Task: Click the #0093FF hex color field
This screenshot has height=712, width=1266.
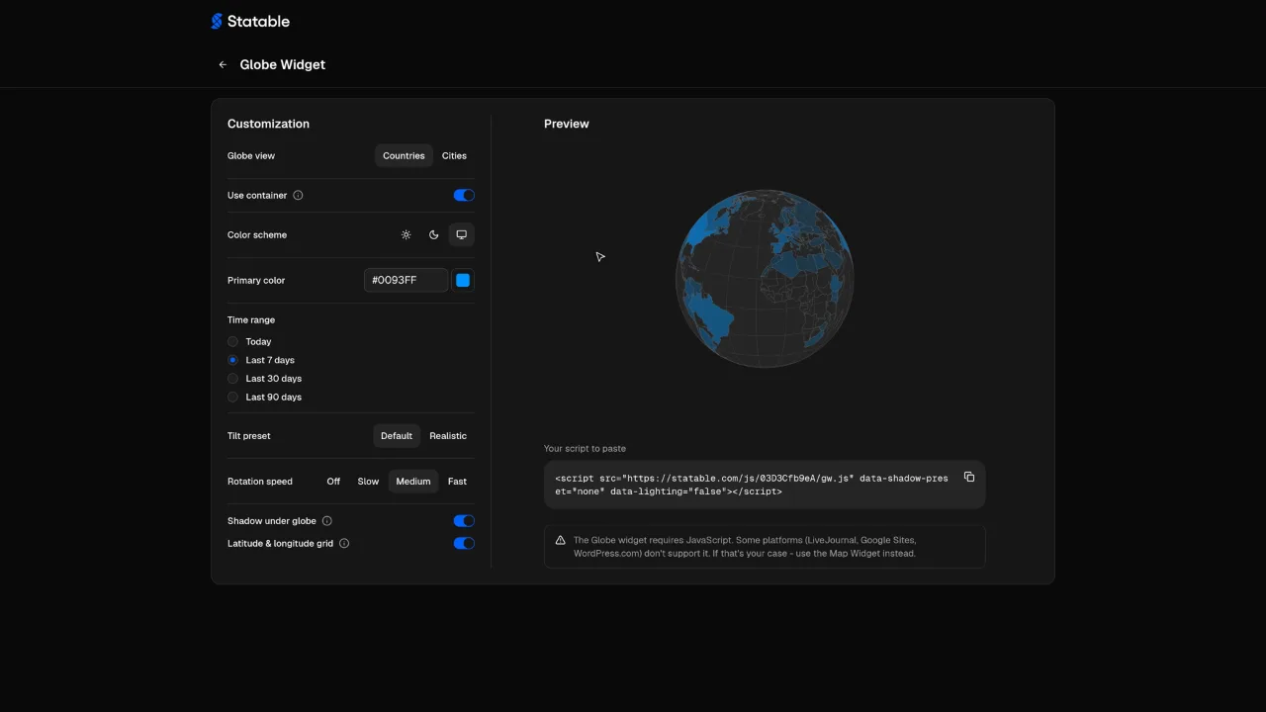Action: pos(406,280)
